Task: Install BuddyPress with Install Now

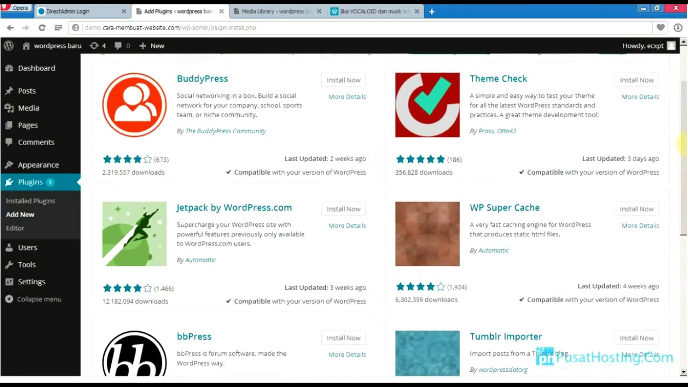Action: click(x=343, y=80)
